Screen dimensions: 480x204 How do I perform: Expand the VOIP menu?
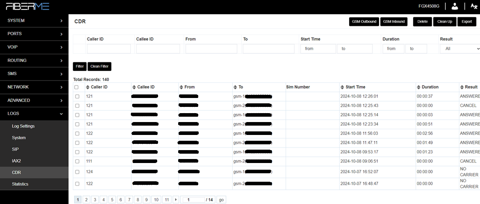34,47
